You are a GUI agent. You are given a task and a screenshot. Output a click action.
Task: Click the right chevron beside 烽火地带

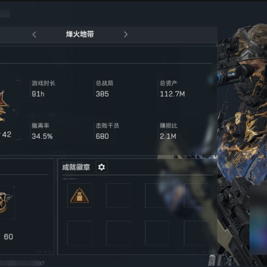(125, 34)
